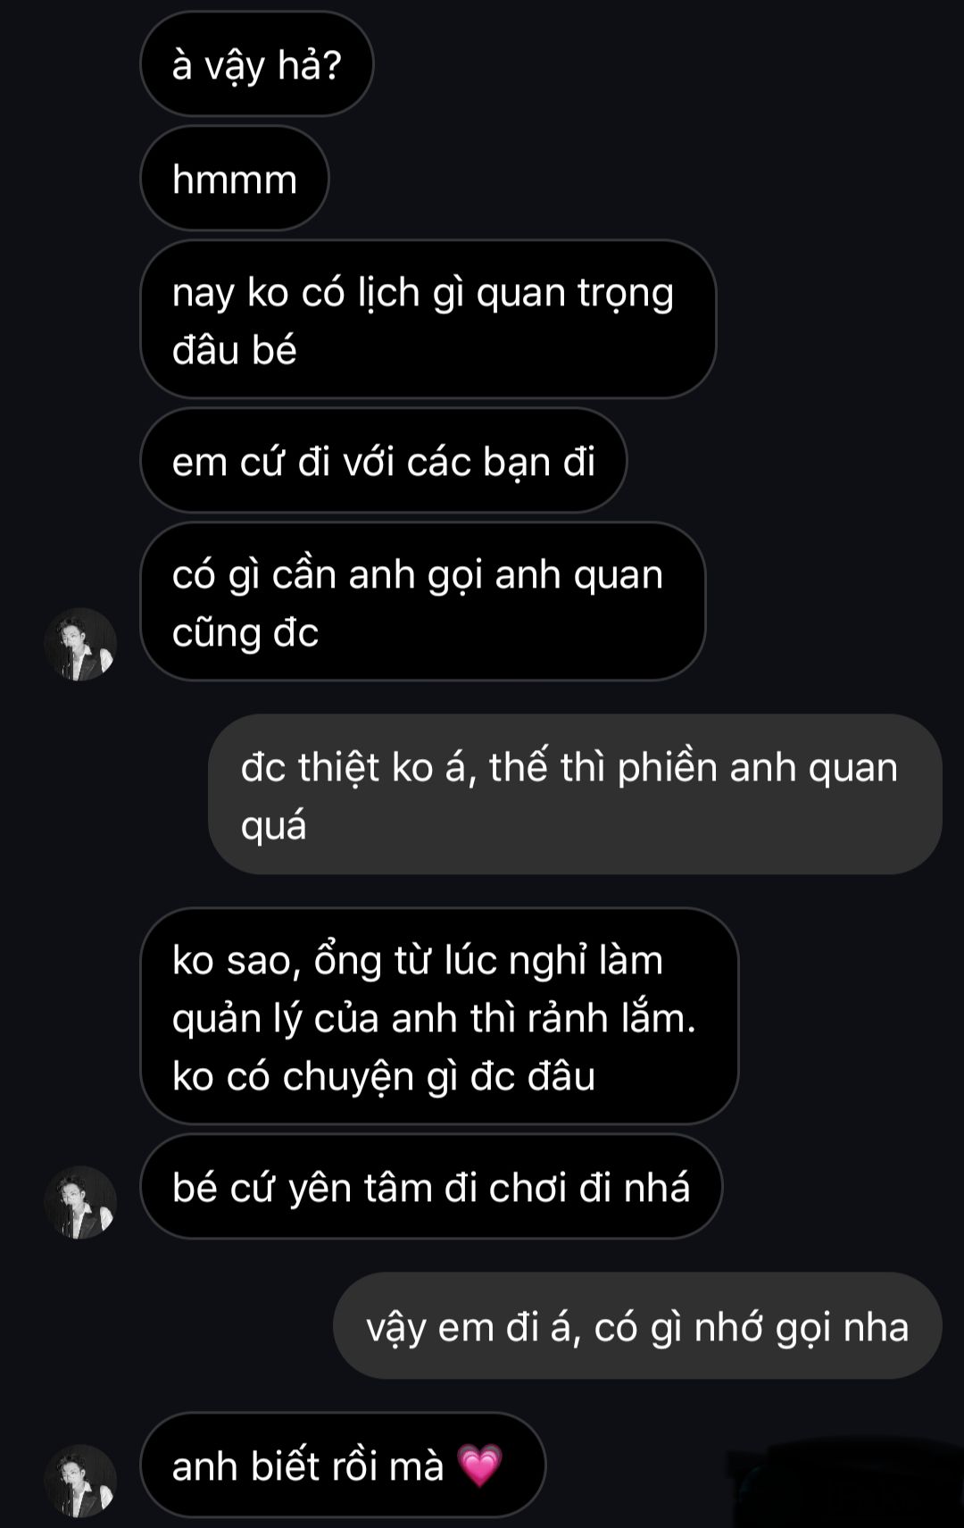Open avatar beside "anh biết rồi mà" message
Screen dimensions: 964x1528
pos(80,1481)
